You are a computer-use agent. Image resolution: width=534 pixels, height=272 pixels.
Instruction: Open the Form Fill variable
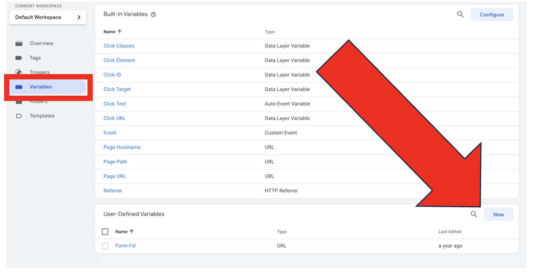pos(125,246)
